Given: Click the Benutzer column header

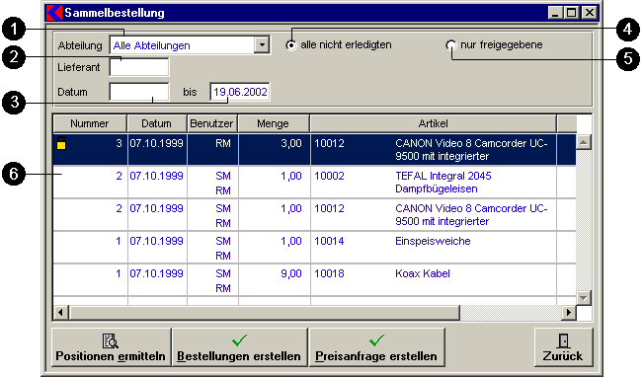Looking at the screenshot, I should [x=212, y=123].
